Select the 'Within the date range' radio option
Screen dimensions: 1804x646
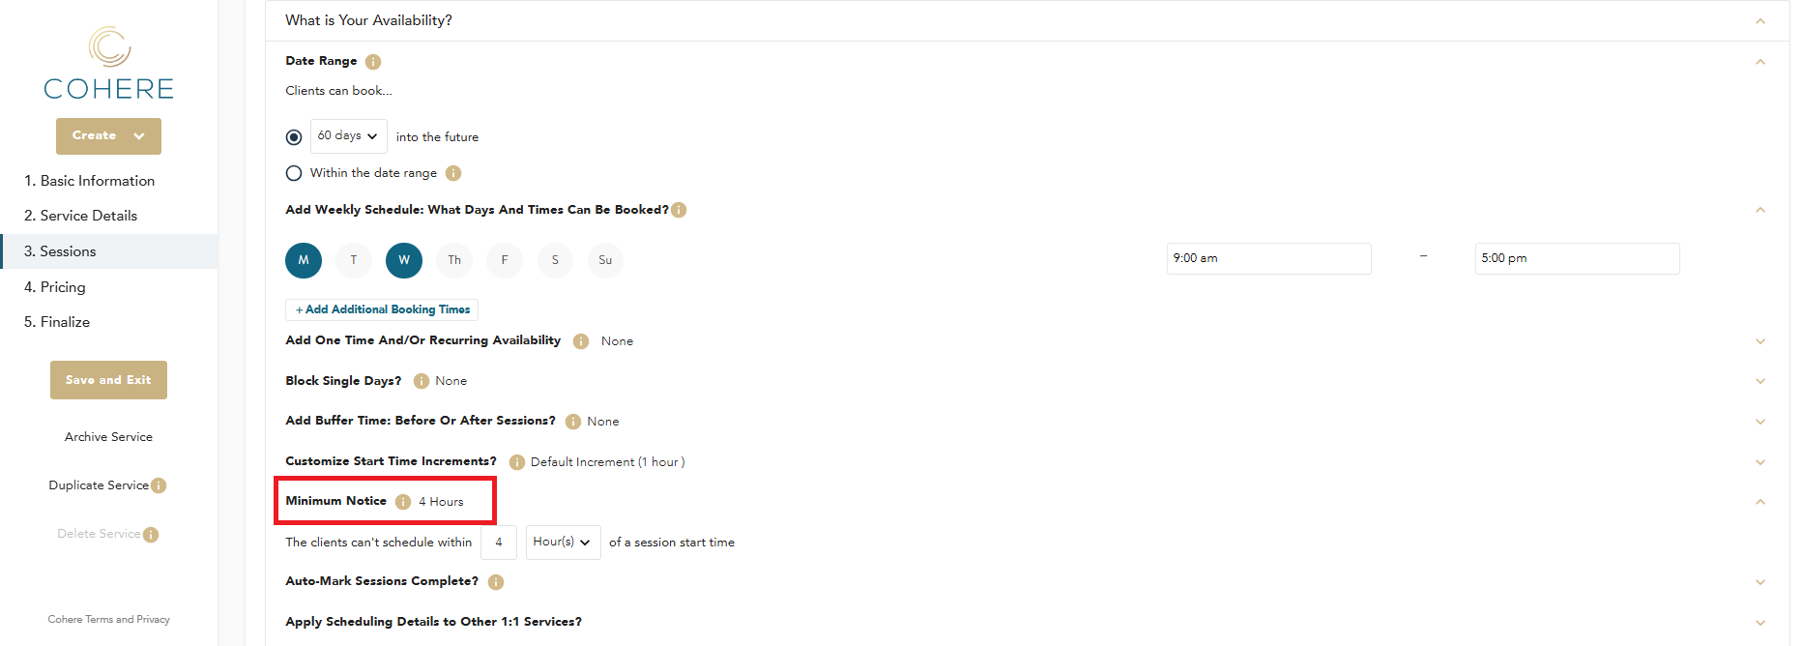294,173
